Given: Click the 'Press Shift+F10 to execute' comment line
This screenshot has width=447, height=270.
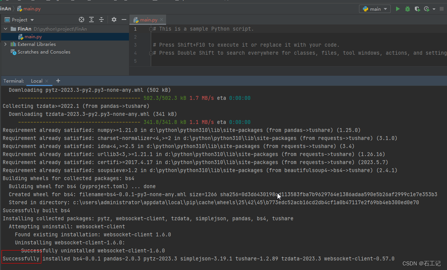Looking at the screenshot, I should (x=246, y=45).
